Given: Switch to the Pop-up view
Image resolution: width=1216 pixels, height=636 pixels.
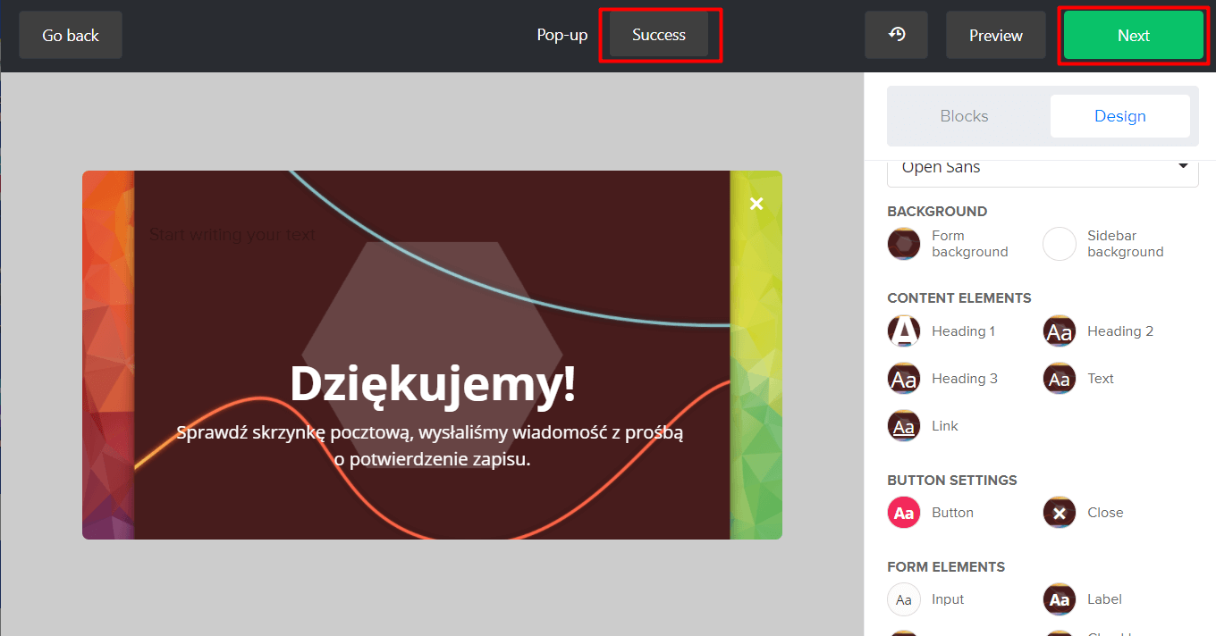Looking at the screenshot, I should tap(562, 35).
